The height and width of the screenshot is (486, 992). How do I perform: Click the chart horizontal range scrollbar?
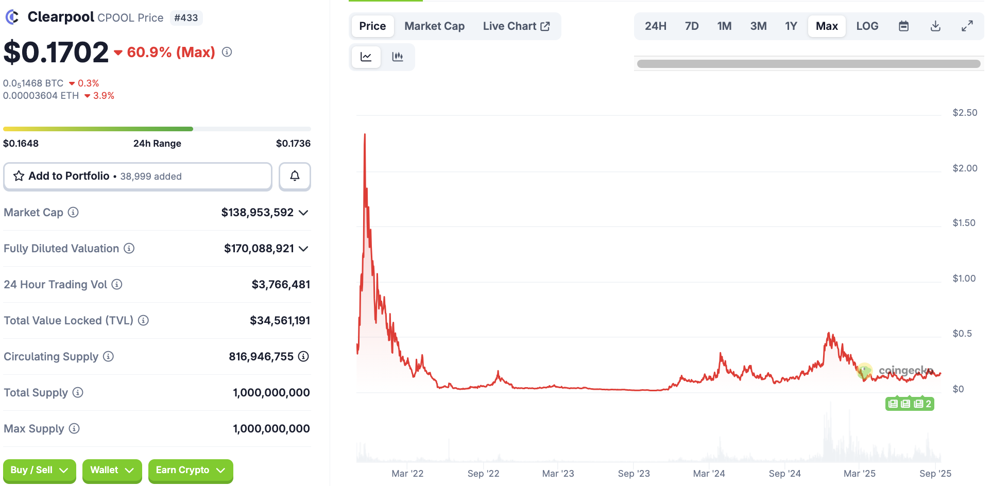tap(809, 64)
